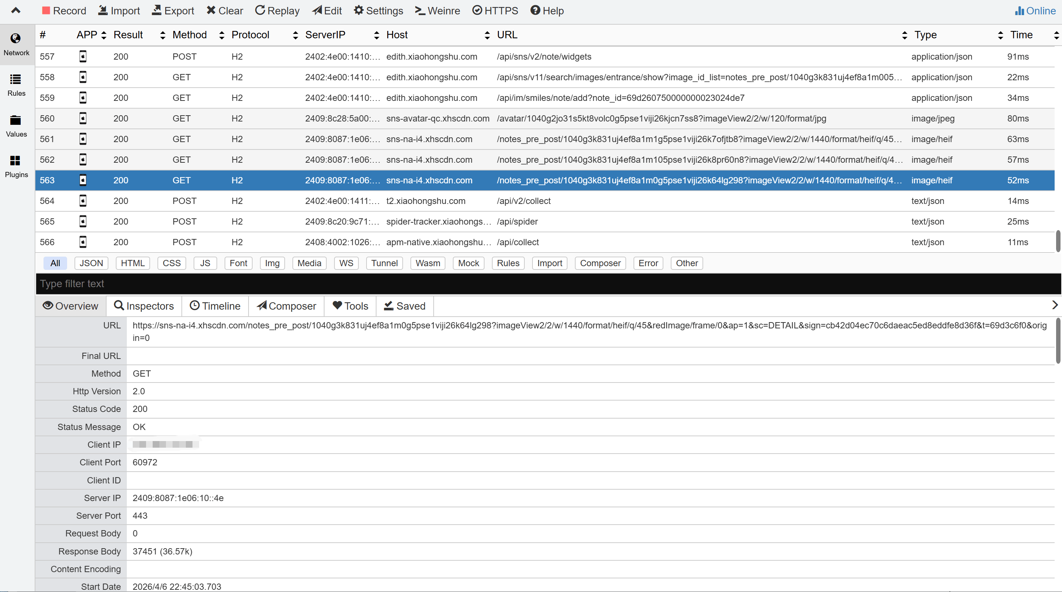This screenshot has height=592, width=1062.
Task: Open HTTPS certificate settings
Action: (x=495, y=11)
